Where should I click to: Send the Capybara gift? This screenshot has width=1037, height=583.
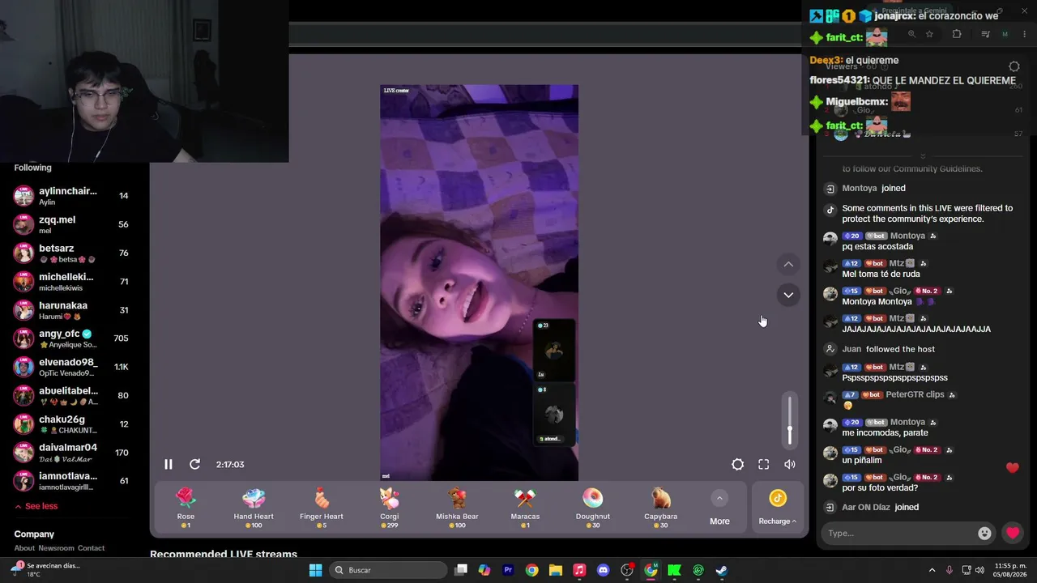tap(661, 508)
